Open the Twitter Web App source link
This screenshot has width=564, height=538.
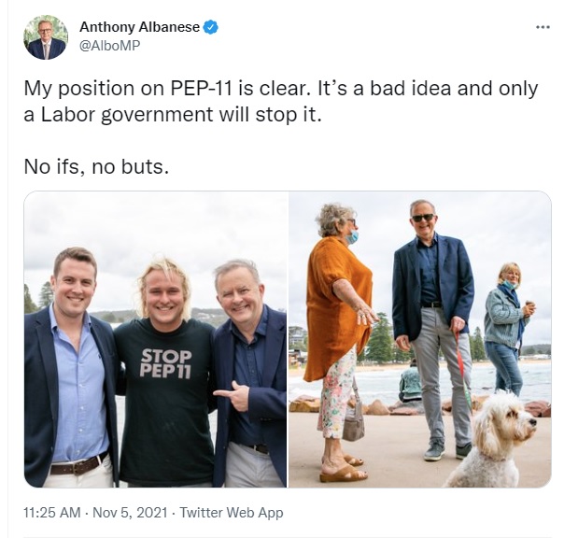232,513
